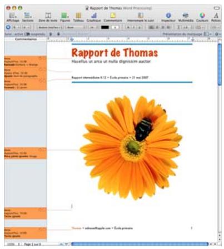Open the Couleurs palette
The image size is (224, 249).
202,16
